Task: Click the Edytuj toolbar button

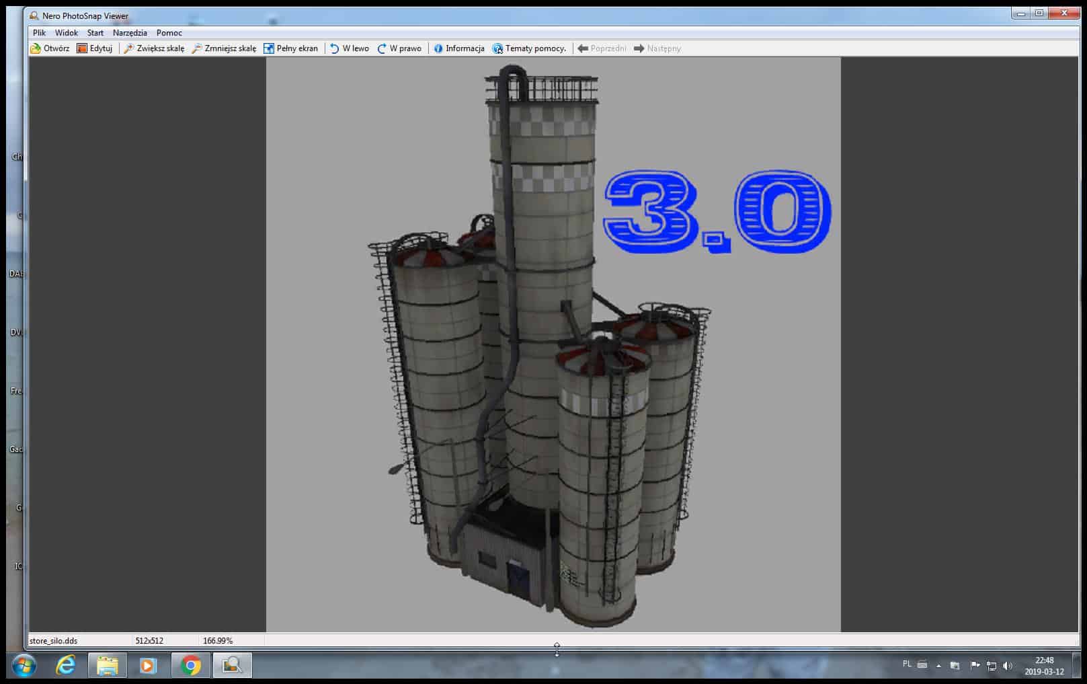Action: (95, 48)
